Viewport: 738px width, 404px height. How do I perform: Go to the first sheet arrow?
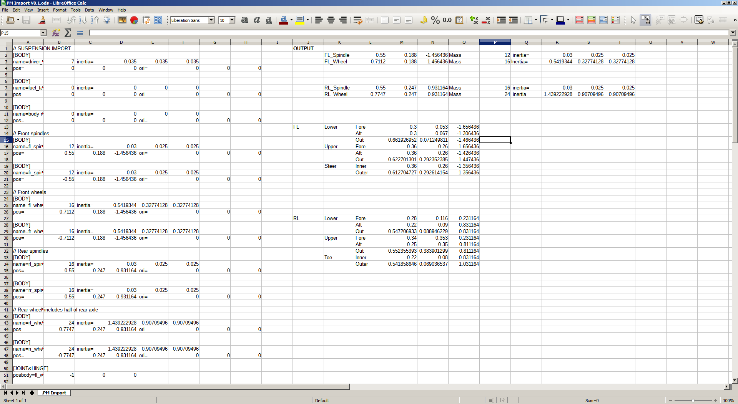tap(5, 393)
